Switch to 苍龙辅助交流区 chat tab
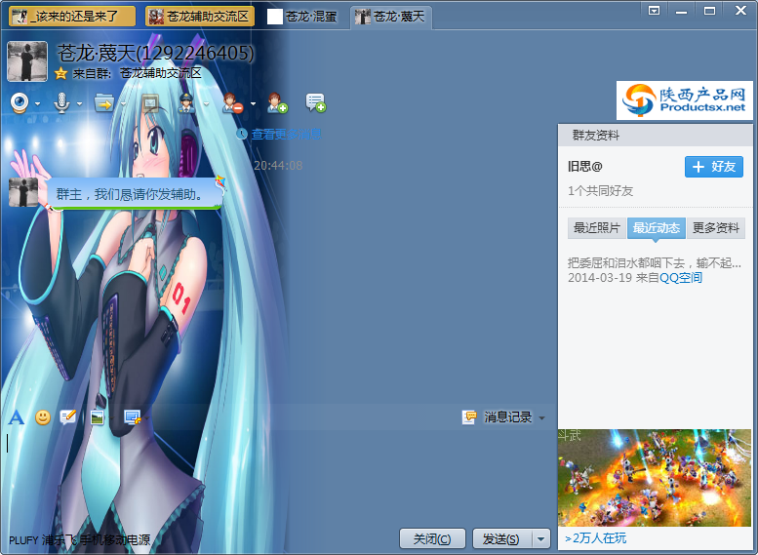758x555 pixels. (200, 17)
